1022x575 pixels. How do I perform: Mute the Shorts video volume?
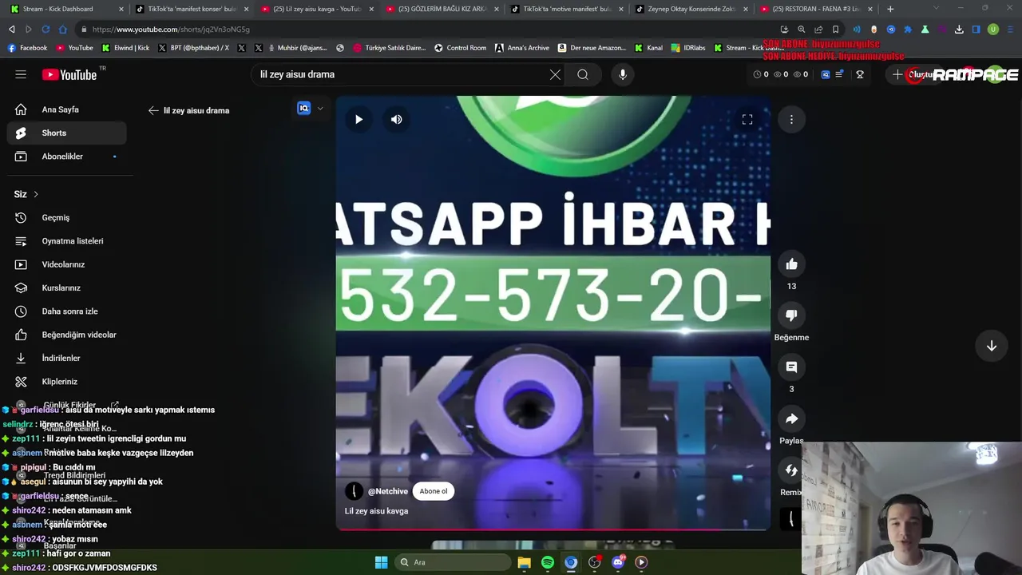[x=397, y=119]
